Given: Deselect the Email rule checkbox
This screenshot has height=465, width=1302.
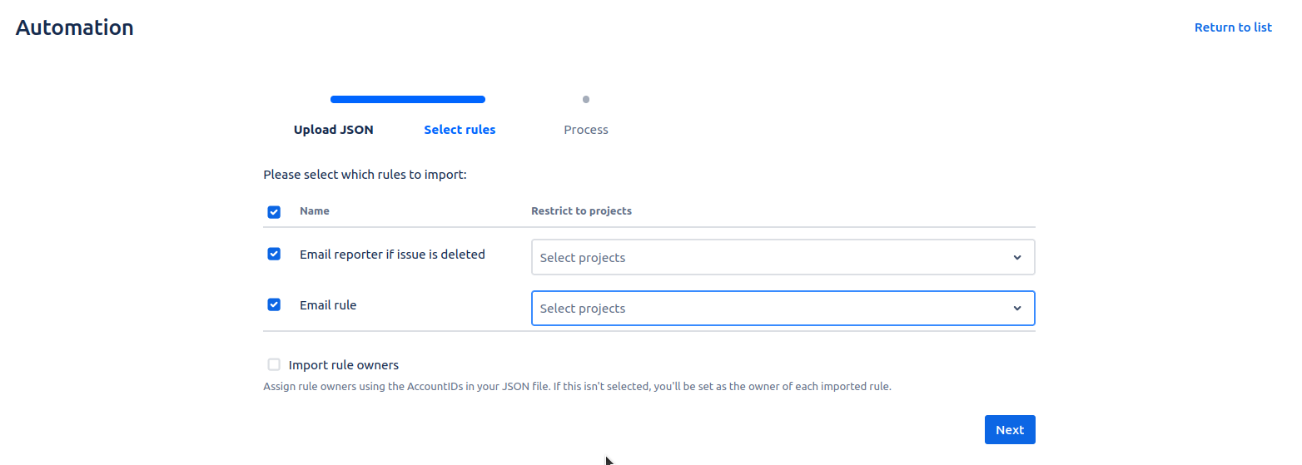Looking at the screenshot, I should click(274, 304).
